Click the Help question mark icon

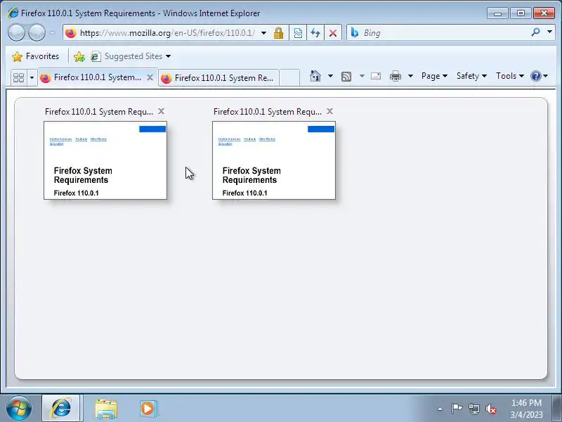[x=535, y=76]
